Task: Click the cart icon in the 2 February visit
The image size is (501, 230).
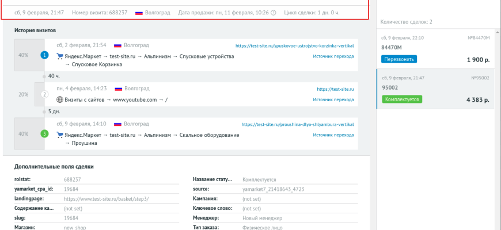Action: tap(60, 56)
